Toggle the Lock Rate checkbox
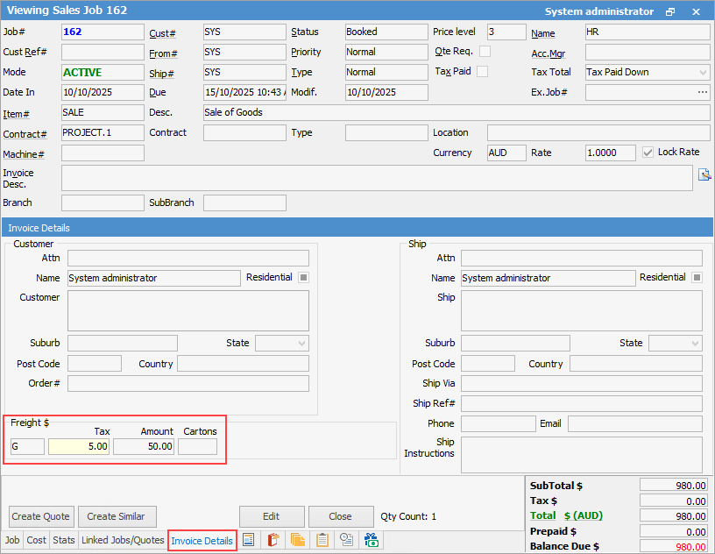The height and width of the screenshot is (554, 715). [648, 153]
